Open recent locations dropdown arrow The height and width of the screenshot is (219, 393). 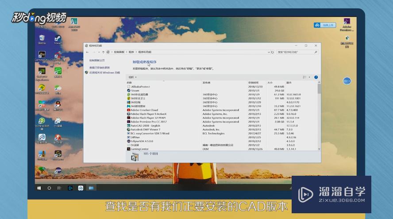point(99,52)
